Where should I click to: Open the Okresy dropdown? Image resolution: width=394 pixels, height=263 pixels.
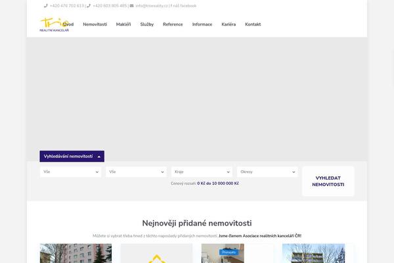point(267,172)
